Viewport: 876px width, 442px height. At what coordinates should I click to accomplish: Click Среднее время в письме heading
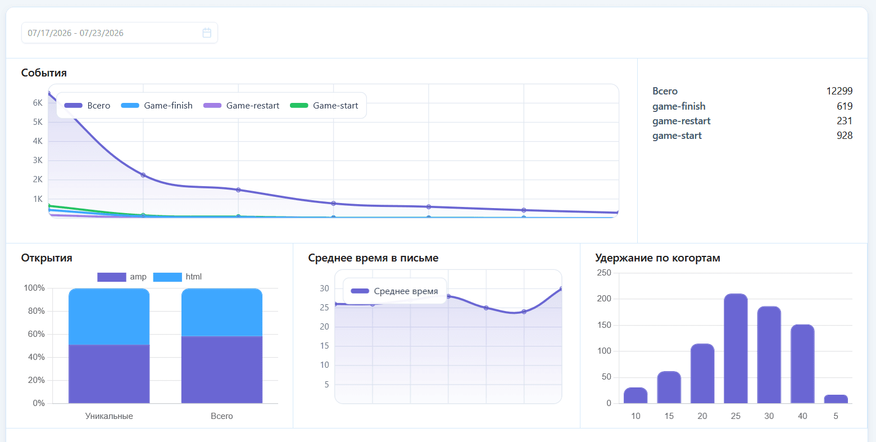point(373,258)
